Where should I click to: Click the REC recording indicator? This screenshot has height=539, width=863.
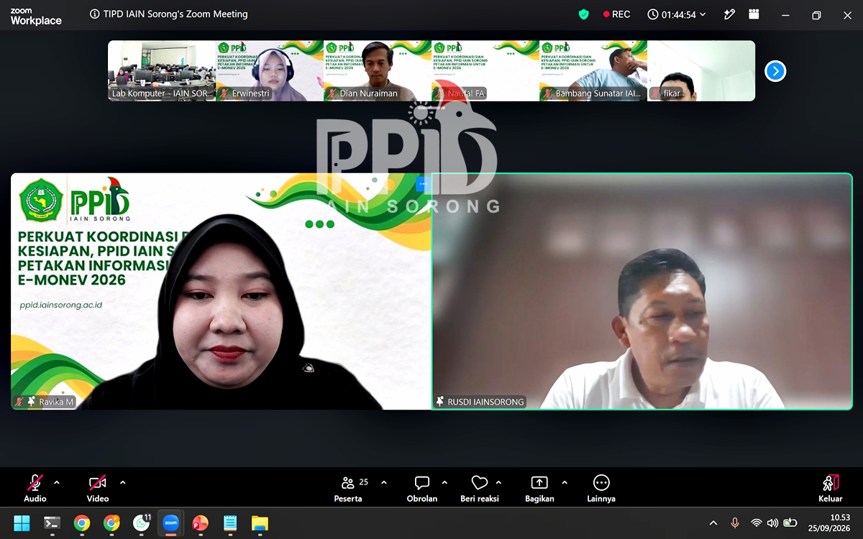(616, 14)
